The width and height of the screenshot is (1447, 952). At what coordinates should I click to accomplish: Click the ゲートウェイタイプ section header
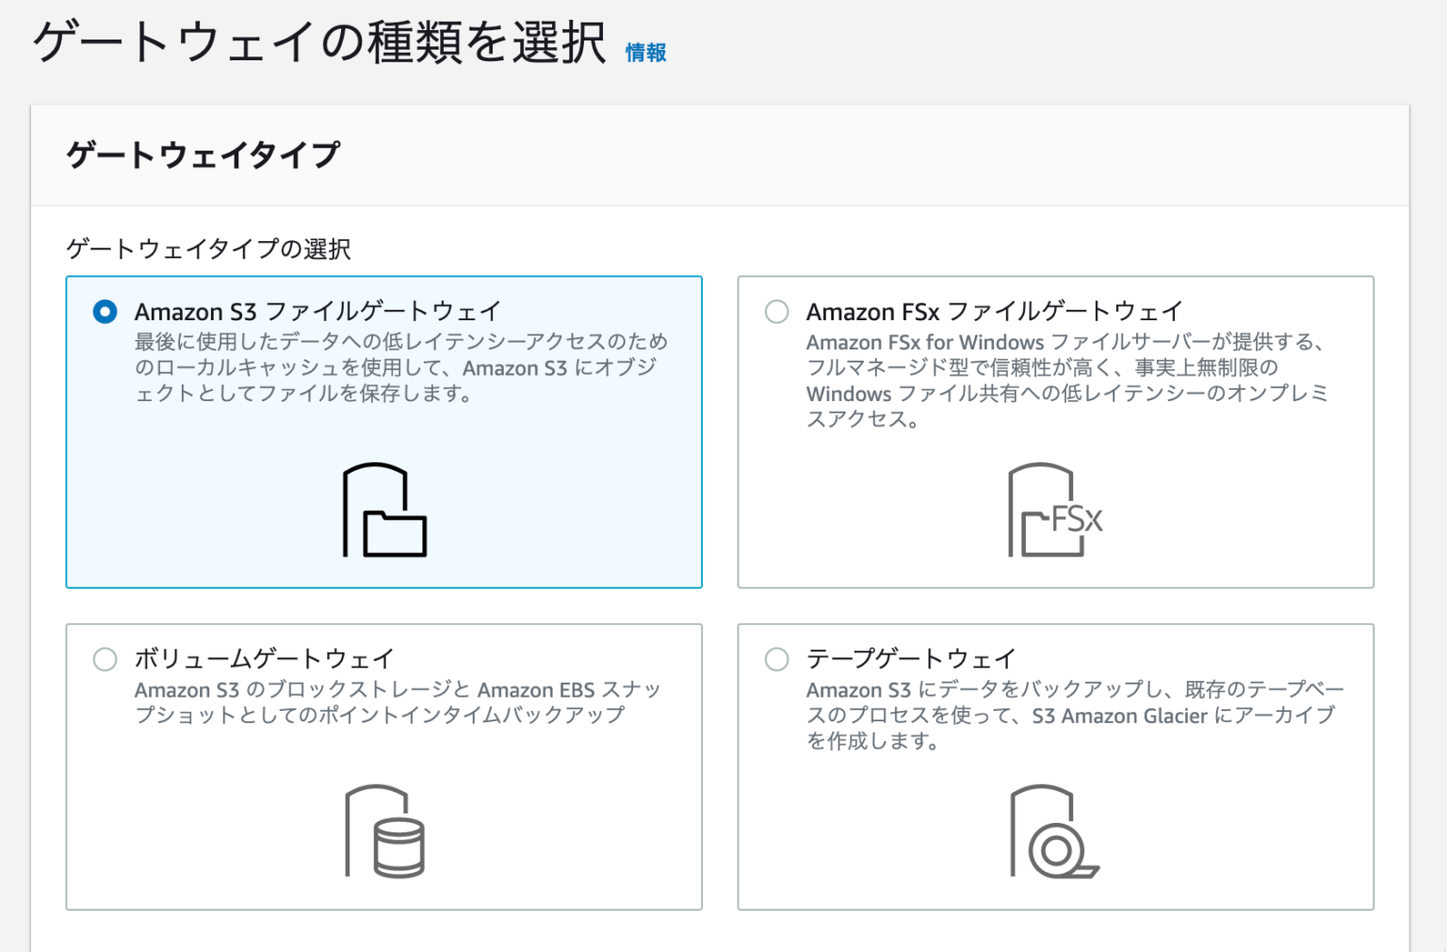coord(203,154)
